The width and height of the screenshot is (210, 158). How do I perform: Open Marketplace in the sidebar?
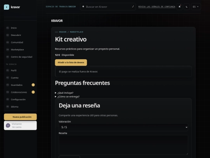(x=20, y=50)
